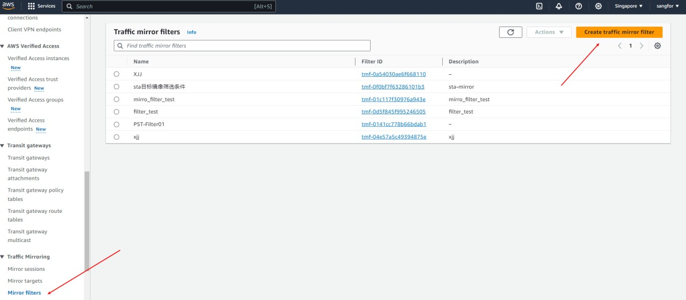Select the XJJ filter radio button
The width and height of the screenshot is (686, 300).
(x=117, y=74)
